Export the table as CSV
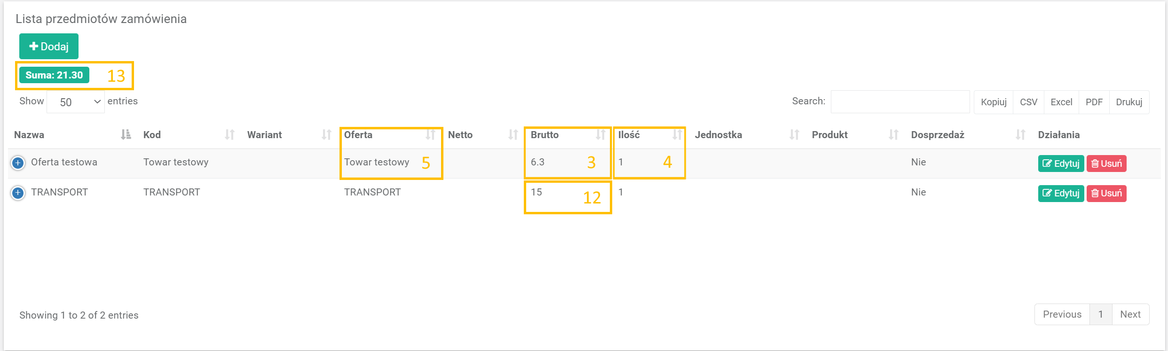Viewport: 1168px width, 351px height. (x=1028, y=102)
